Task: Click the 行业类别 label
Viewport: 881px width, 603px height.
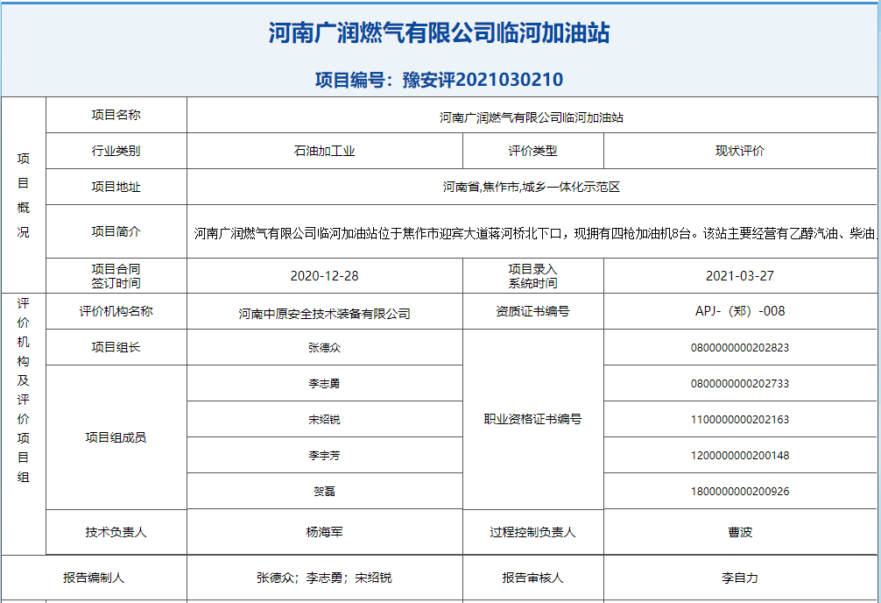Action: 116,151
